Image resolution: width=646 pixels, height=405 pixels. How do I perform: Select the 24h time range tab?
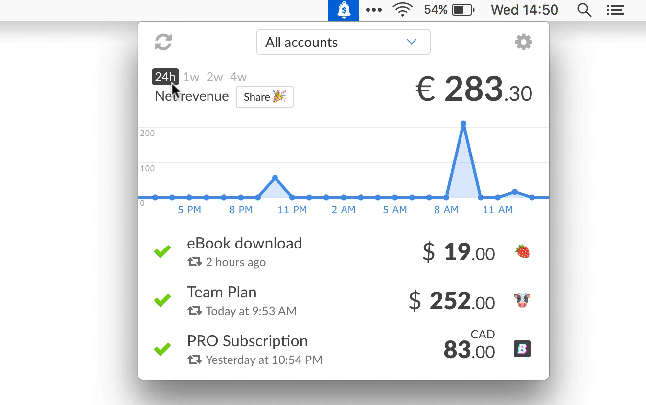click(x=165, y=77)
